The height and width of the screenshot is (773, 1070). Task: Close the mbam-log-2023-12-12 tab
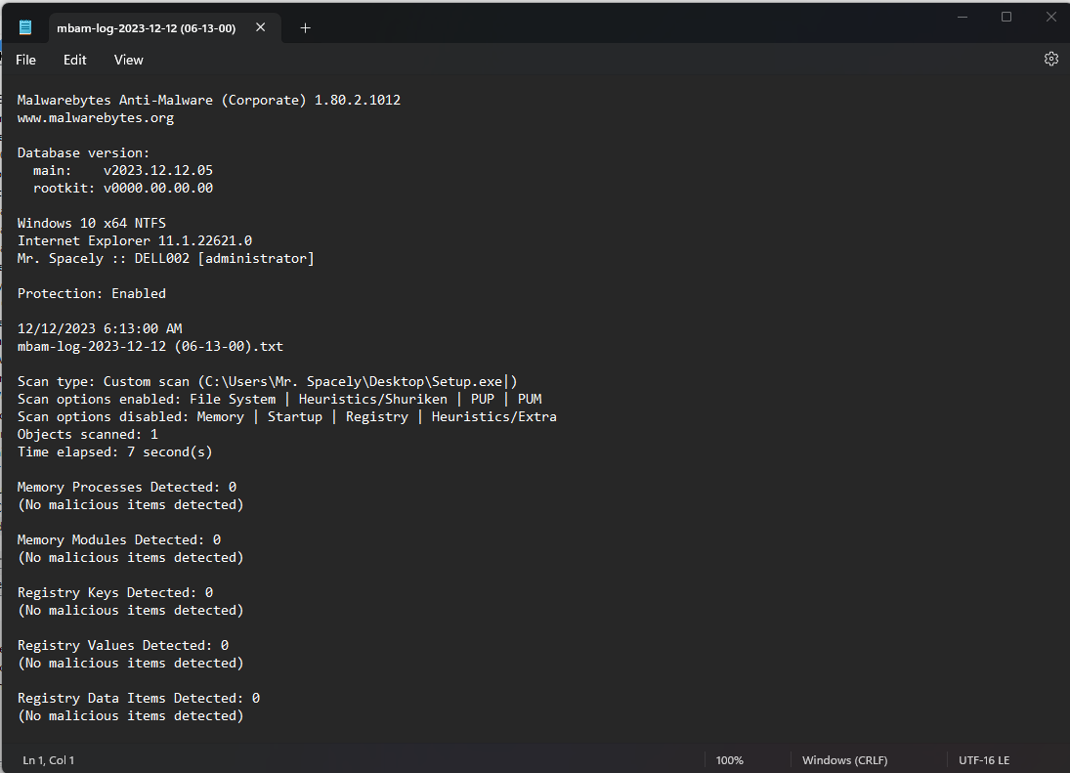[x=261, y=27]
